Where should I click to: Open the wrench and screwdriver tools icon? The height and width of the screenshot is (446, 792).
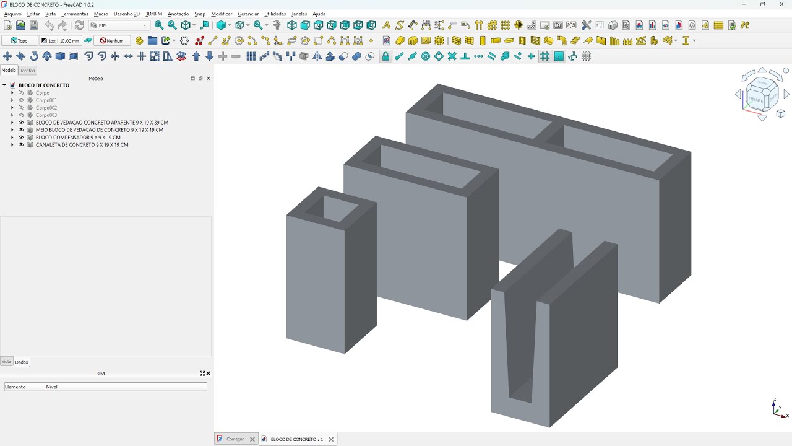tap(586, 25)
